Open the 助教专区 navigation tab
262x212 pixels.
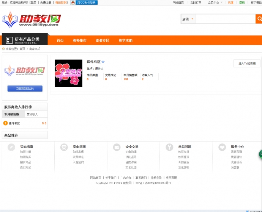click(x=103, y=41)
